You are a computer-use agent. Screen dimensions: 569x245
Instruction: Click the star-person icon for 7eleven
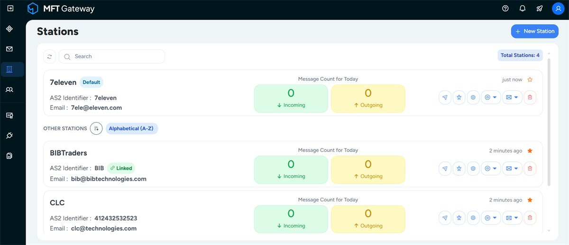tap(459, 97)
